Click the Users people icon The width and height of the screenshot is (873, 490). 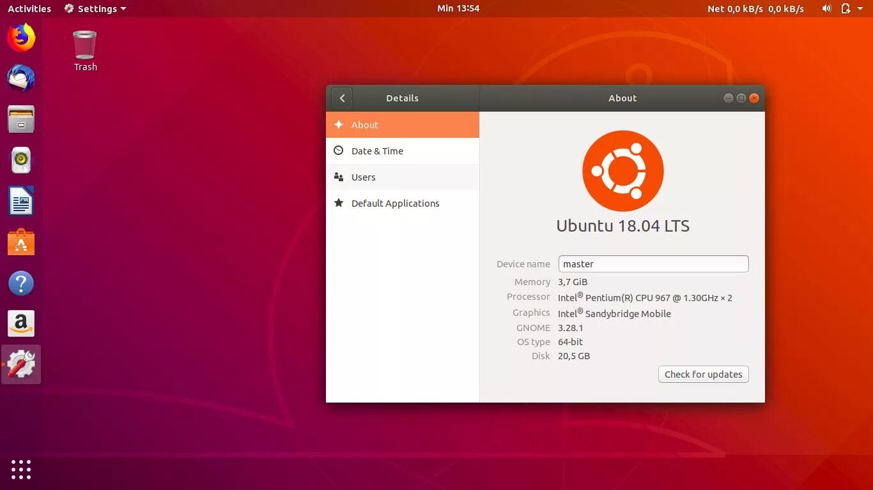tap(339, 177)
